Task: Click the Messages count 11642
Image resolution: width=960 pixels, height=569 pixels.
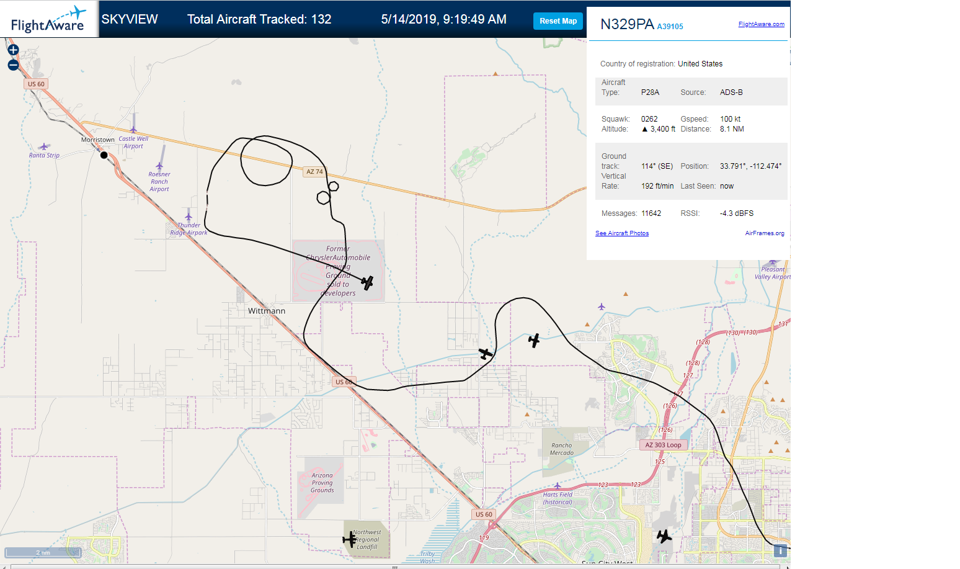Action: tap(651, 213)
